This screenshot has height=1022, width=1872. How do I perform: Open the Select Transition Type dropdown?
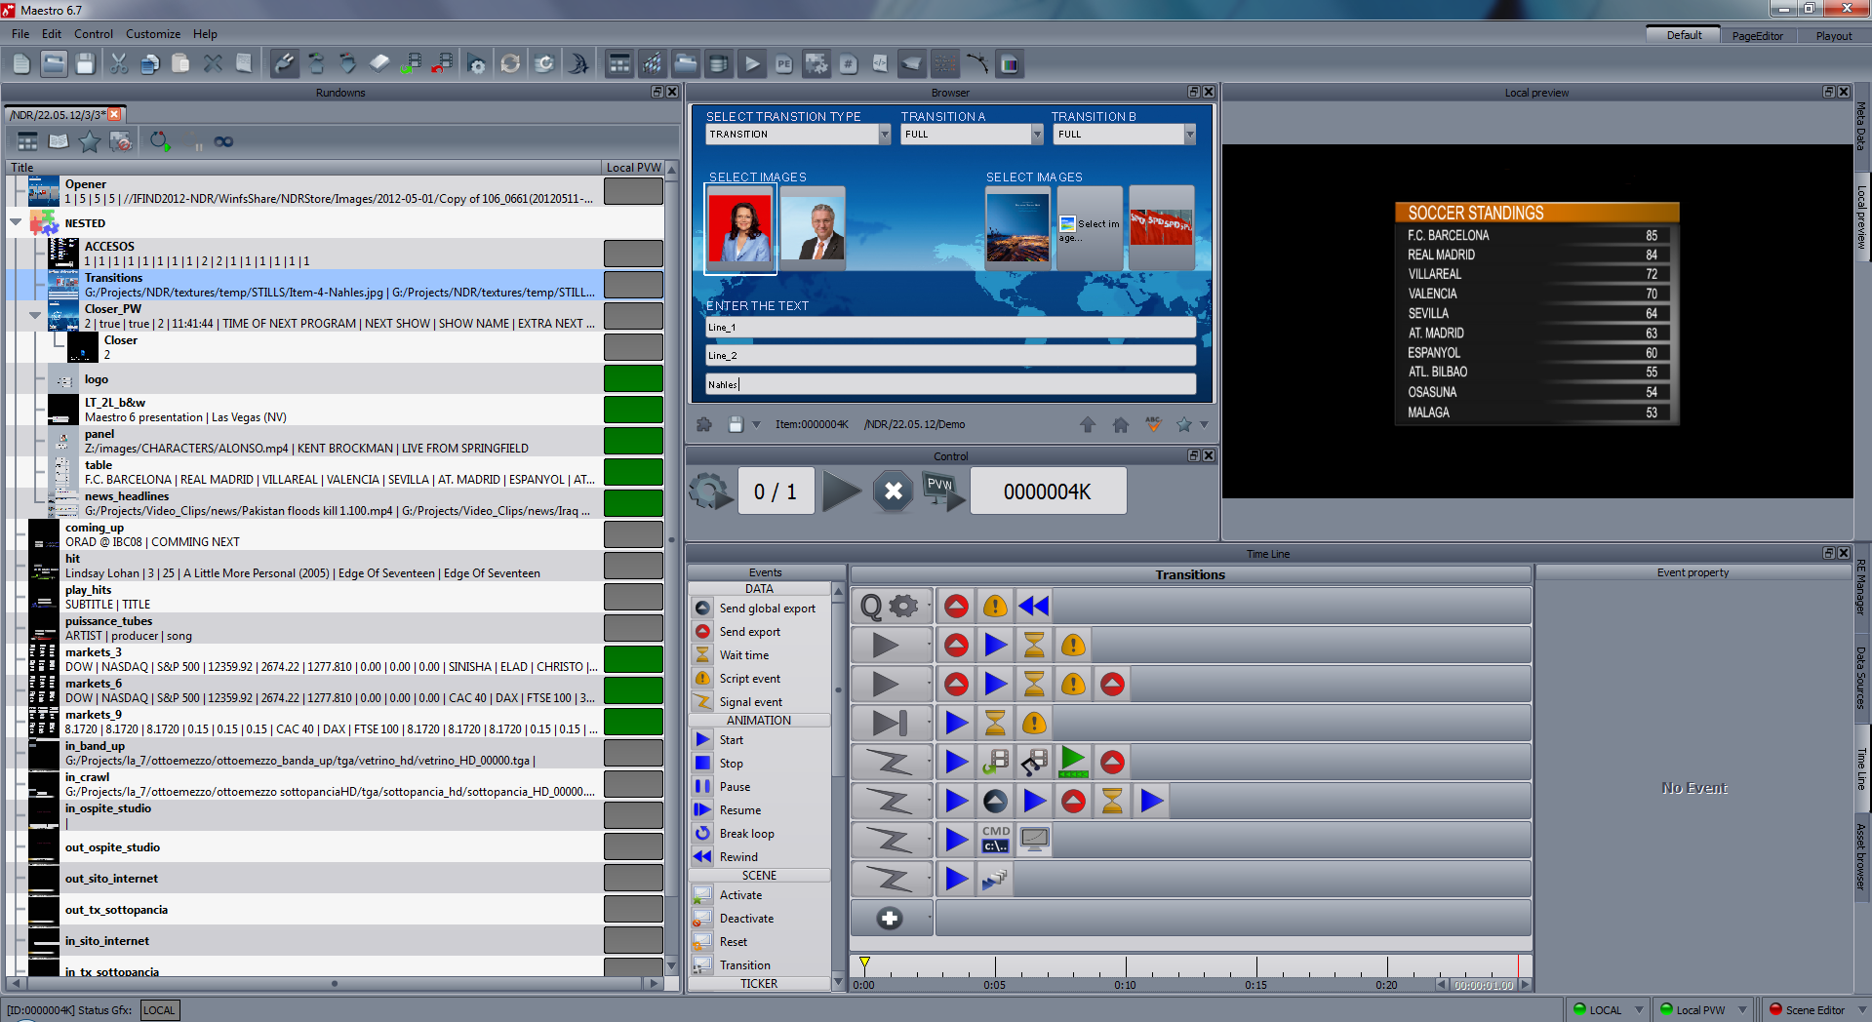coord(884,135)
